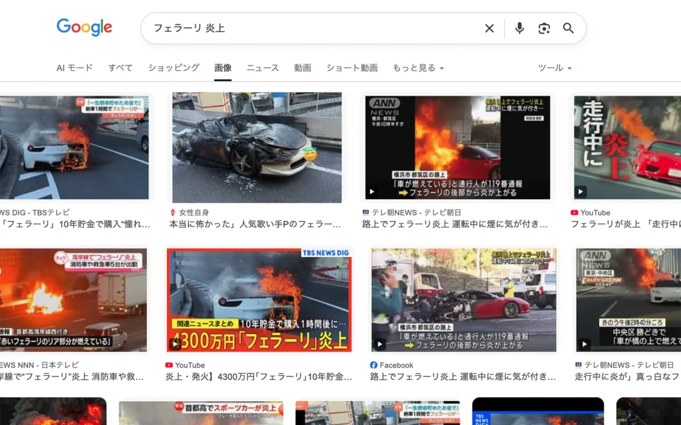Open the WS DIG - TBSテレビ source label

click(x=35, y=212)
